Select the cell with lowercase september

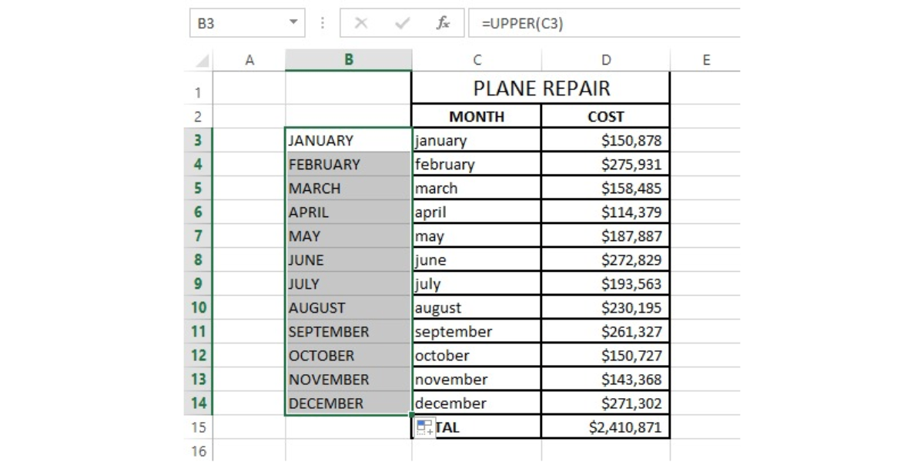(477, 332)
